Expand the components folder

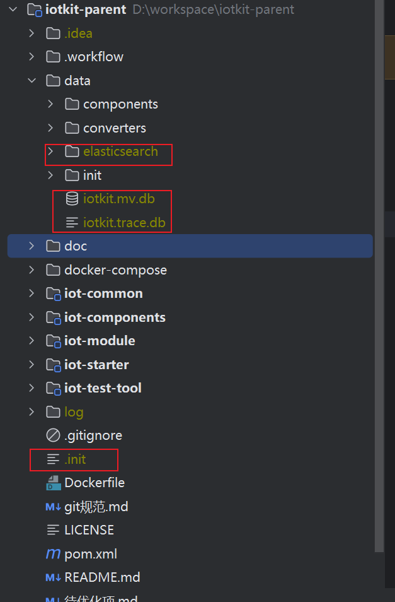click(x=50, y=104)
